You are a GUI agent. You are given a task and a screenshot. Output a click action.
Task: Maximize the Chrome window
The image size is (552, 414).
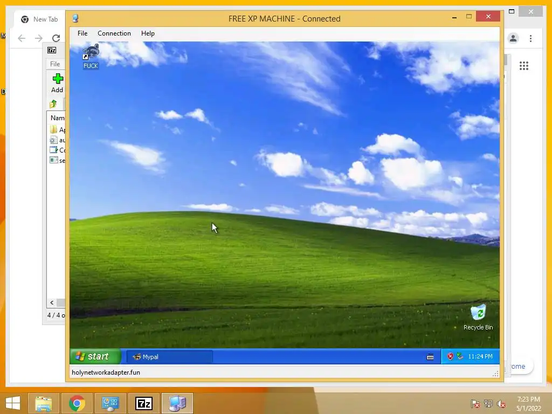[512, 11]
